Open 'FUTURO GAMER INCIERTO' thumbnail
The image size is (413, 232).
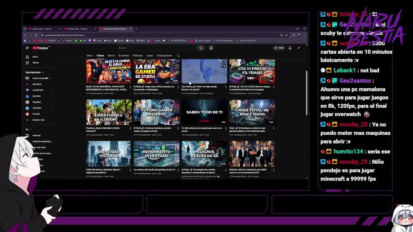point(156,112)
